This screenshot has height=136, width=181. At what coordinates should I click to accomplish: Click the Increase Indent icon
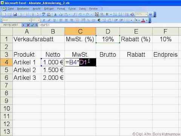click(x=121, y=20)
